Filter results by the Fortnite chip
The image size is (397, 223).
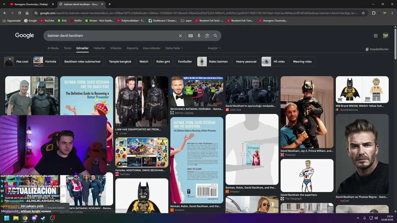[46, 62]
